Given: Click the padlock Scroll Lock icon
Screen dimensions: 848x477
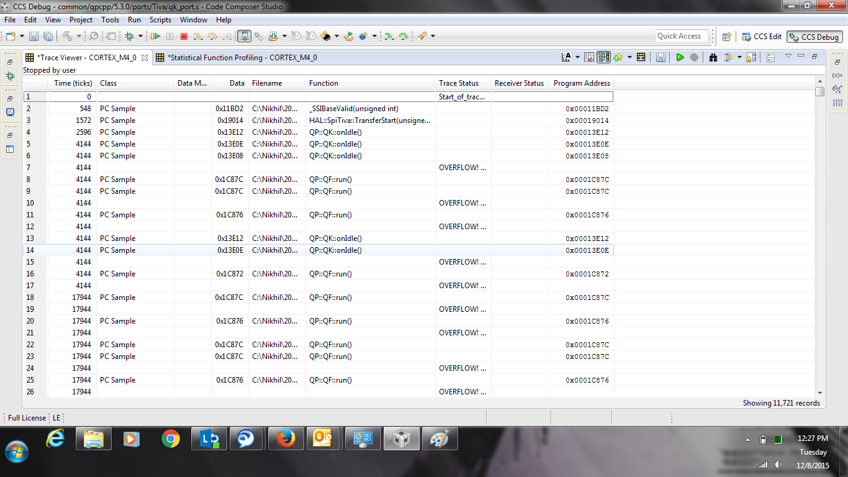Looking at the screenshot, I should (x=751, y=58).
